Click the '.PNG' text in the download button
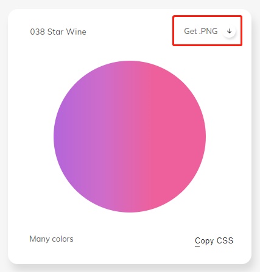 coord(208,31)
